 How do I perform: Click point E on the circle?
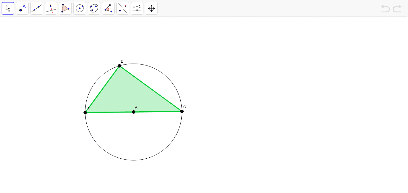click(x=120, y=66)
